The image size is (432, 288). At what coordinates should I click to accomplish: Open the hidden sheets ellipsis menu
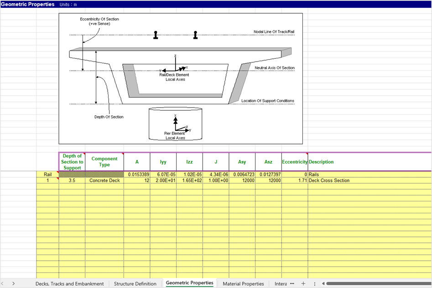click(x=292, y=283)
